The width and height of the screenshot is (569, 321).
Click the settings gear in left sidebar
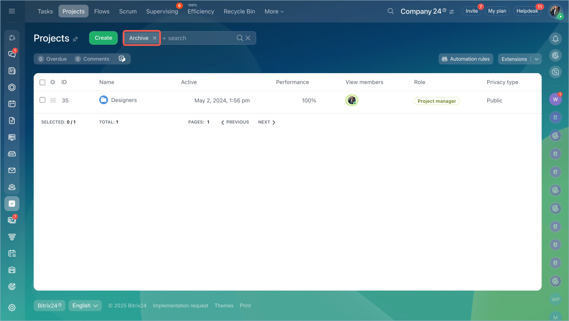tap(12, 308)
